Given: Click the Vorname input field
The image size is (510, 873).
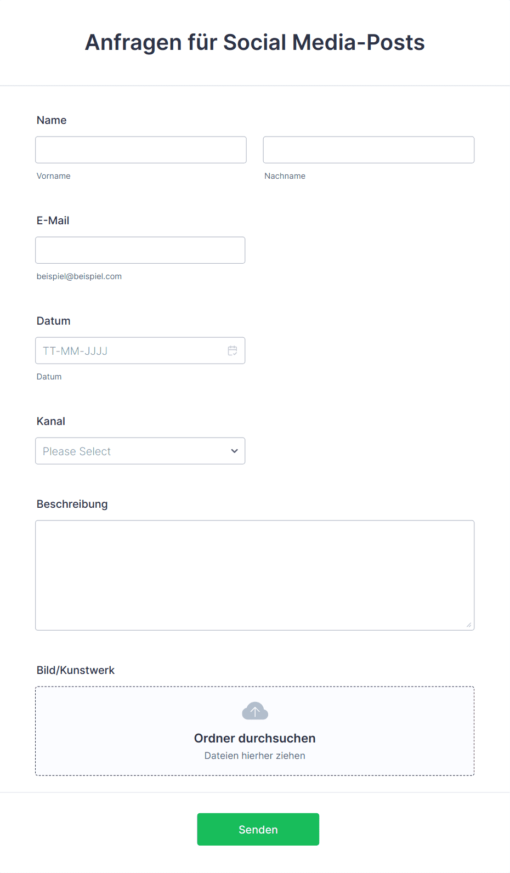Looking at the screenshot, I should [141, 150].
